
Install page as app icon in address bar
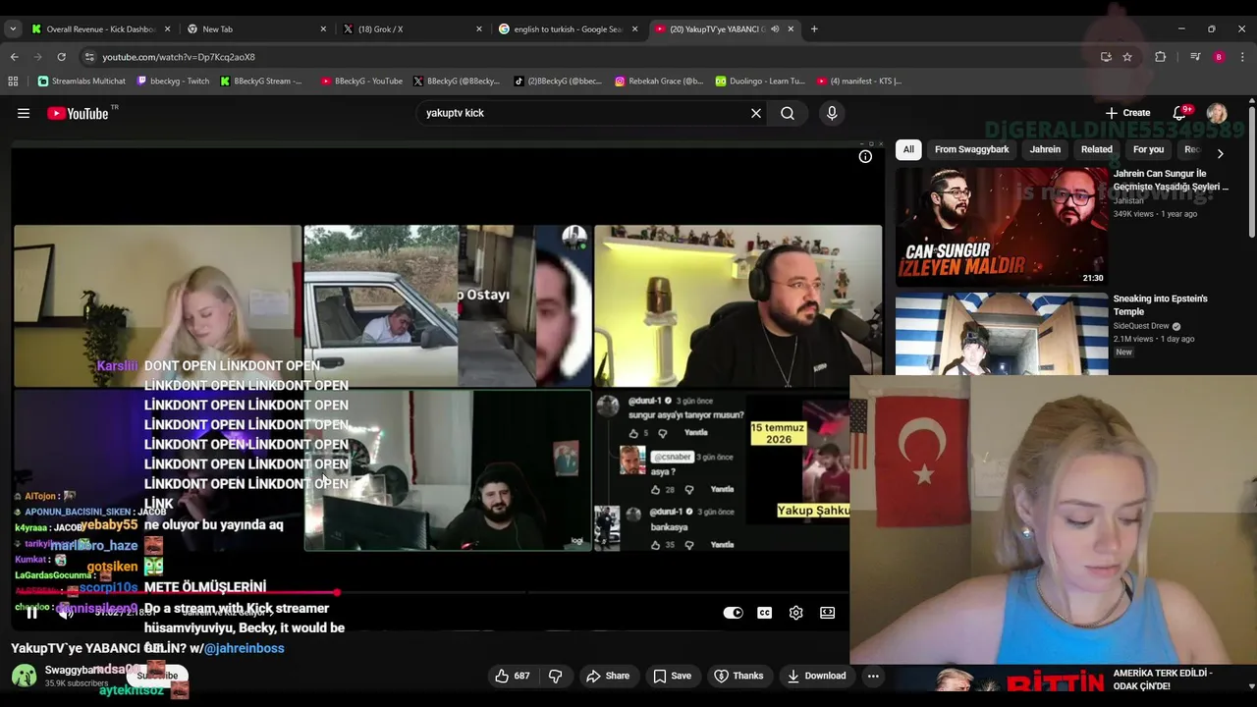pyautogui.click(x=1106, y=57)
